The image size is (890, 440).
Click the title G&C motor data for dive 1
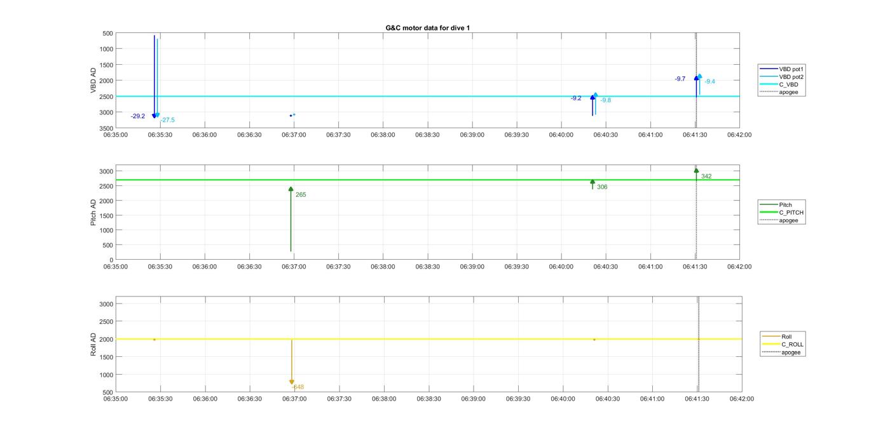tap(428, 28)
